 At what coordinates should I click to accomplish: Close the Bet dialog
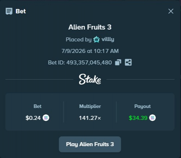pos(171,11)
